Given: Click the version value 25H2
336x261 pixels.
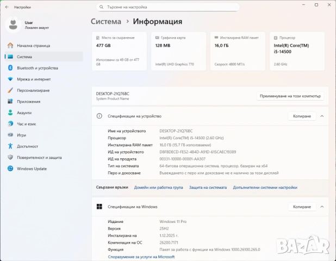Looking at the screenshot, I should [164, 228].
